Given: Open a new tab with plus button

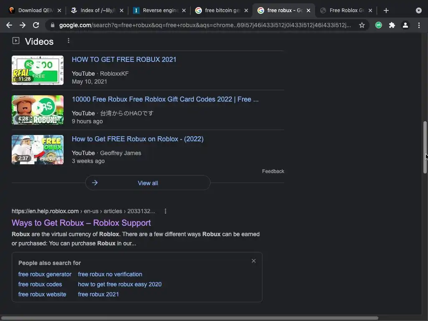Looking at the screenshot, I should pyautogui.click(x=386, y=10).
